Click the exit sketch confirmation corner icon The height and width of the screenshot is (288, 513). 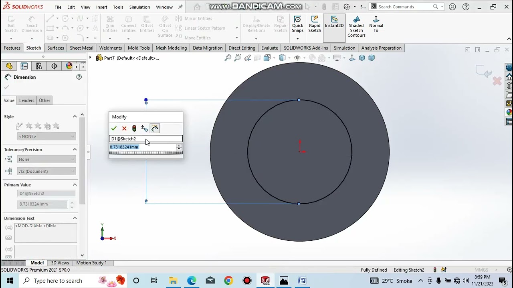[x=484, y=72]
